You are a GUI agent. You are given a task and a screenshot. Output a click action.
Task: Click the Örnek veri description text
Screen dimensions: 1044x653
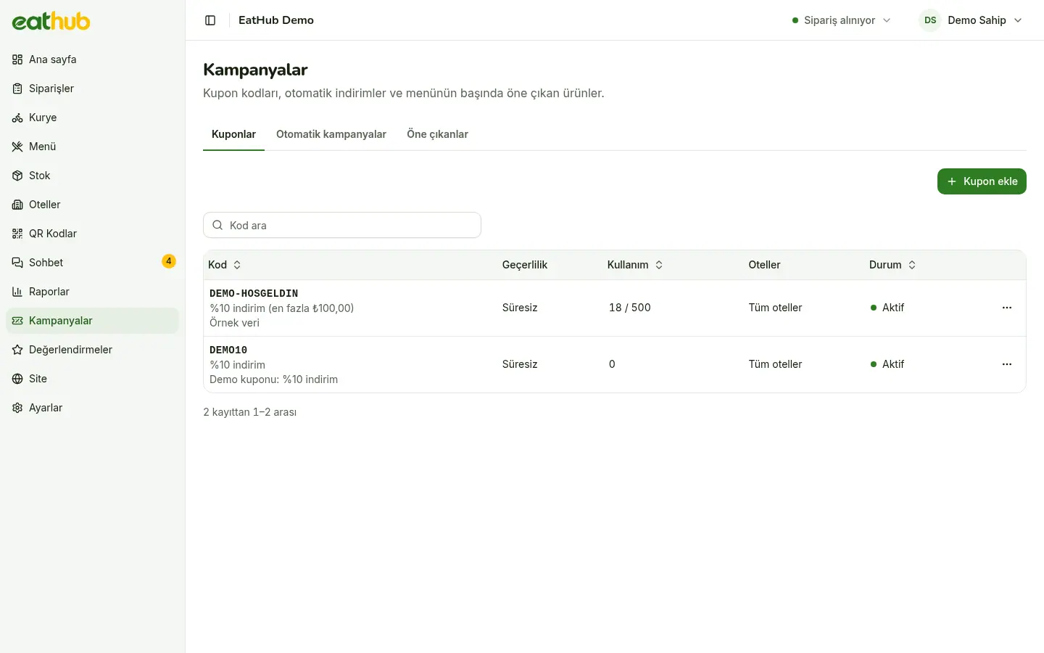(x=234, y=323)
